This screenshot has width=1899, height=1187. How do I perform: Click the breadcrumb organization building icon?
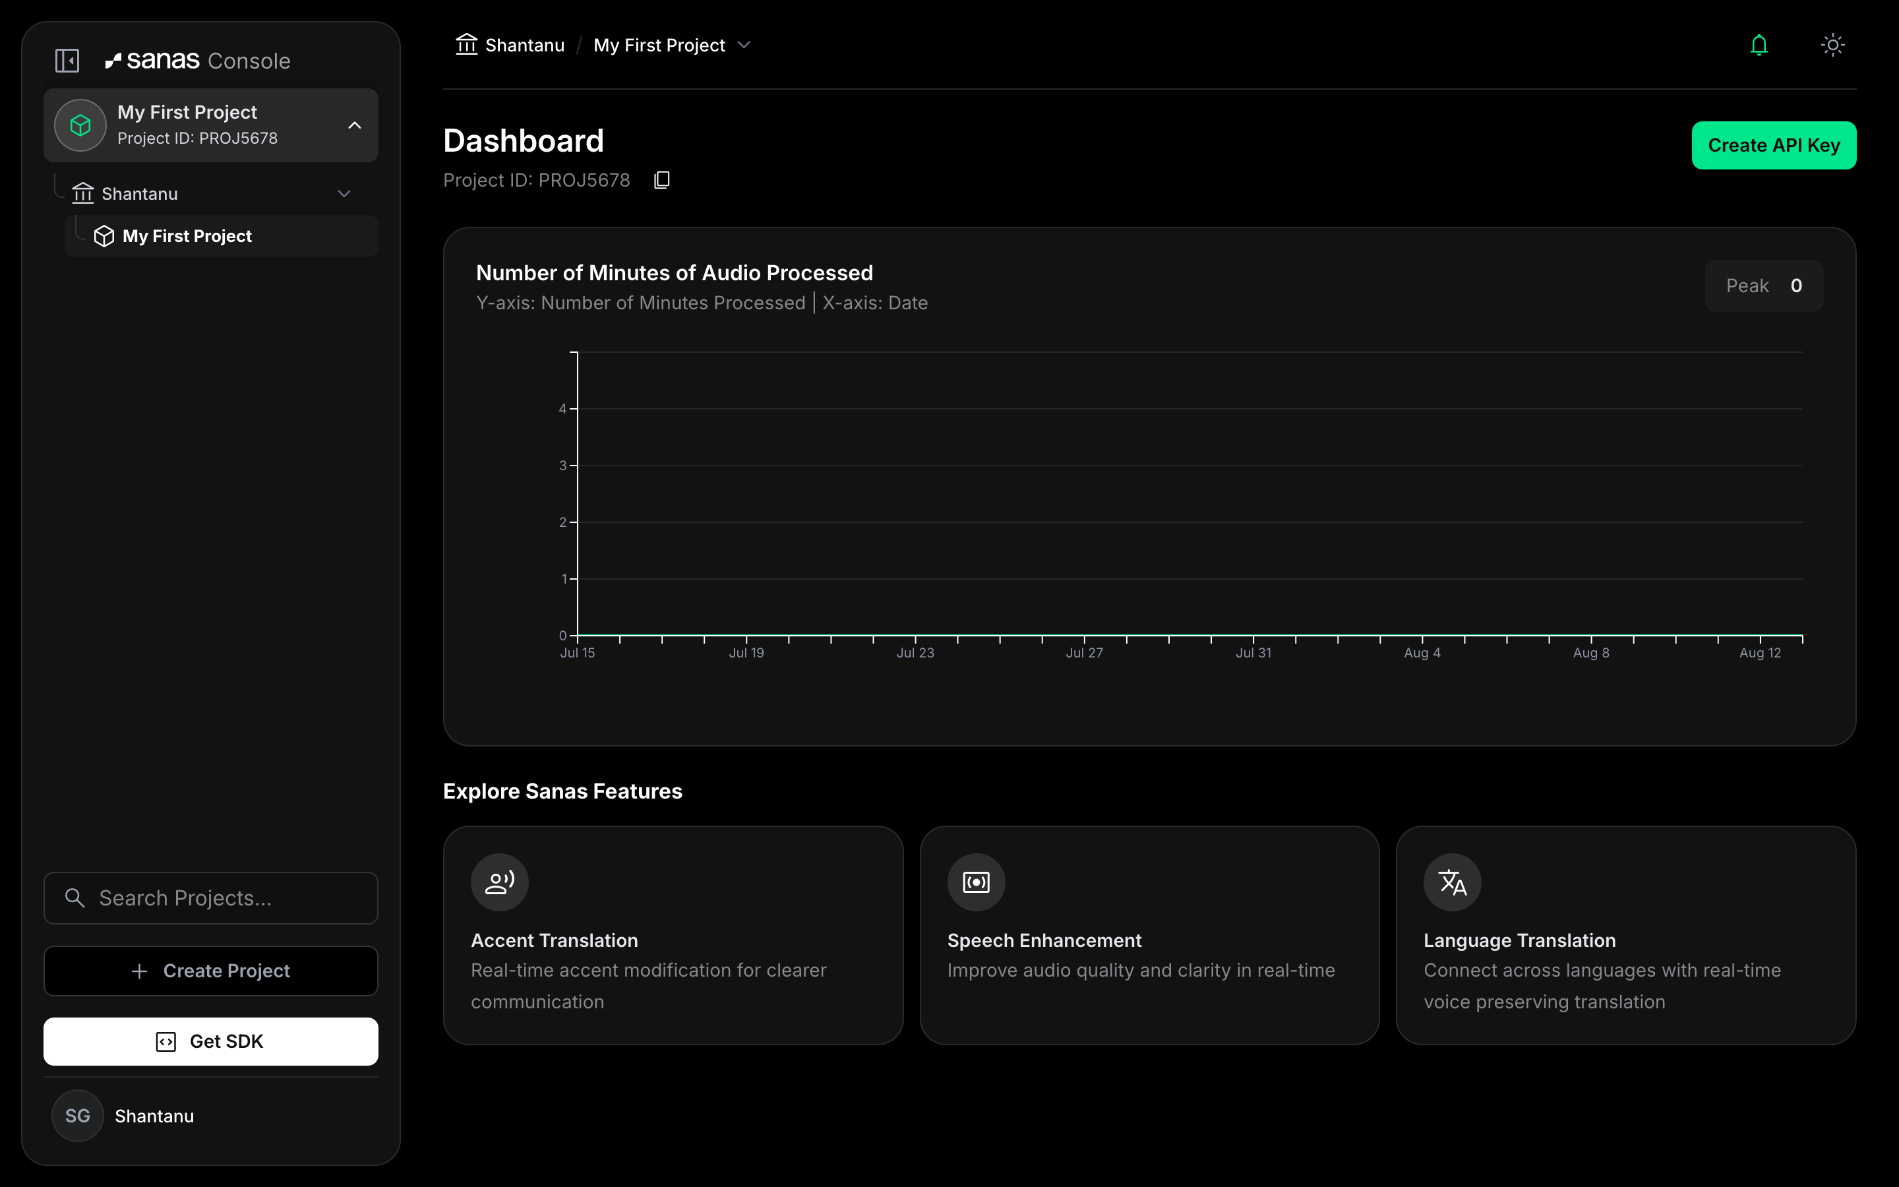467,45
